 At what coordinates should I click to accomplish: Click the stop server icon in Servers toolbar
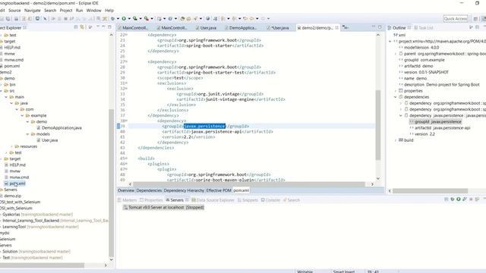click(x=471, y=199)
